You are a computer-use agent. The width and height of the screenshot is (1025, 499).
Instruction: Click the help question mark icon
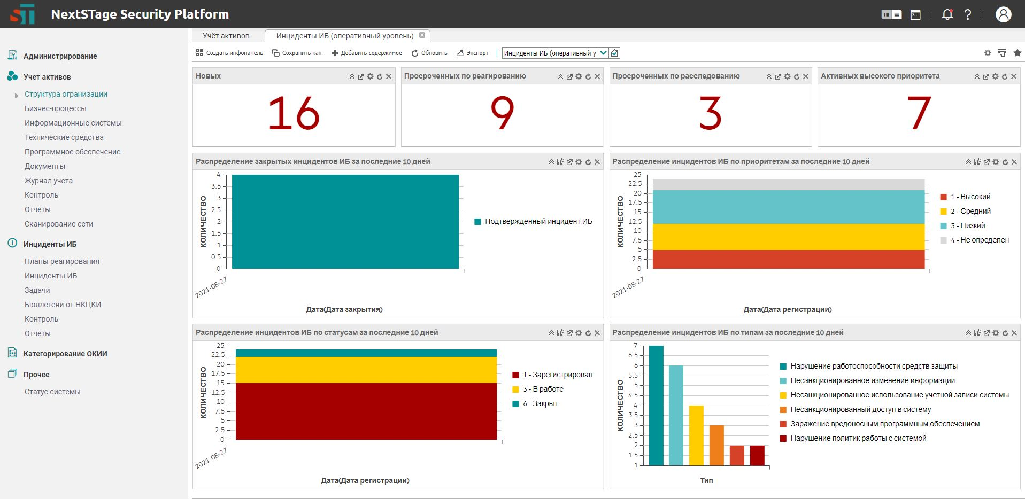967,14
